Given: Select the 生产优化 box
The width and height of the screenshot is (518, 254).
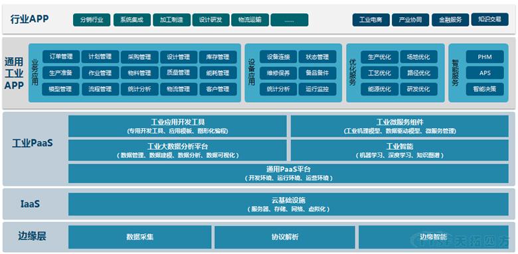Looking at the screenshot, I should pyautogui.click(x=379, y=57).
